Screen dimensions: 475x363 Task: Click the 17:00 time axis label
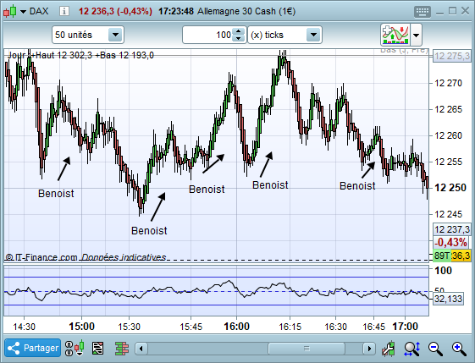pyautogui.click(x=405, y=327)
